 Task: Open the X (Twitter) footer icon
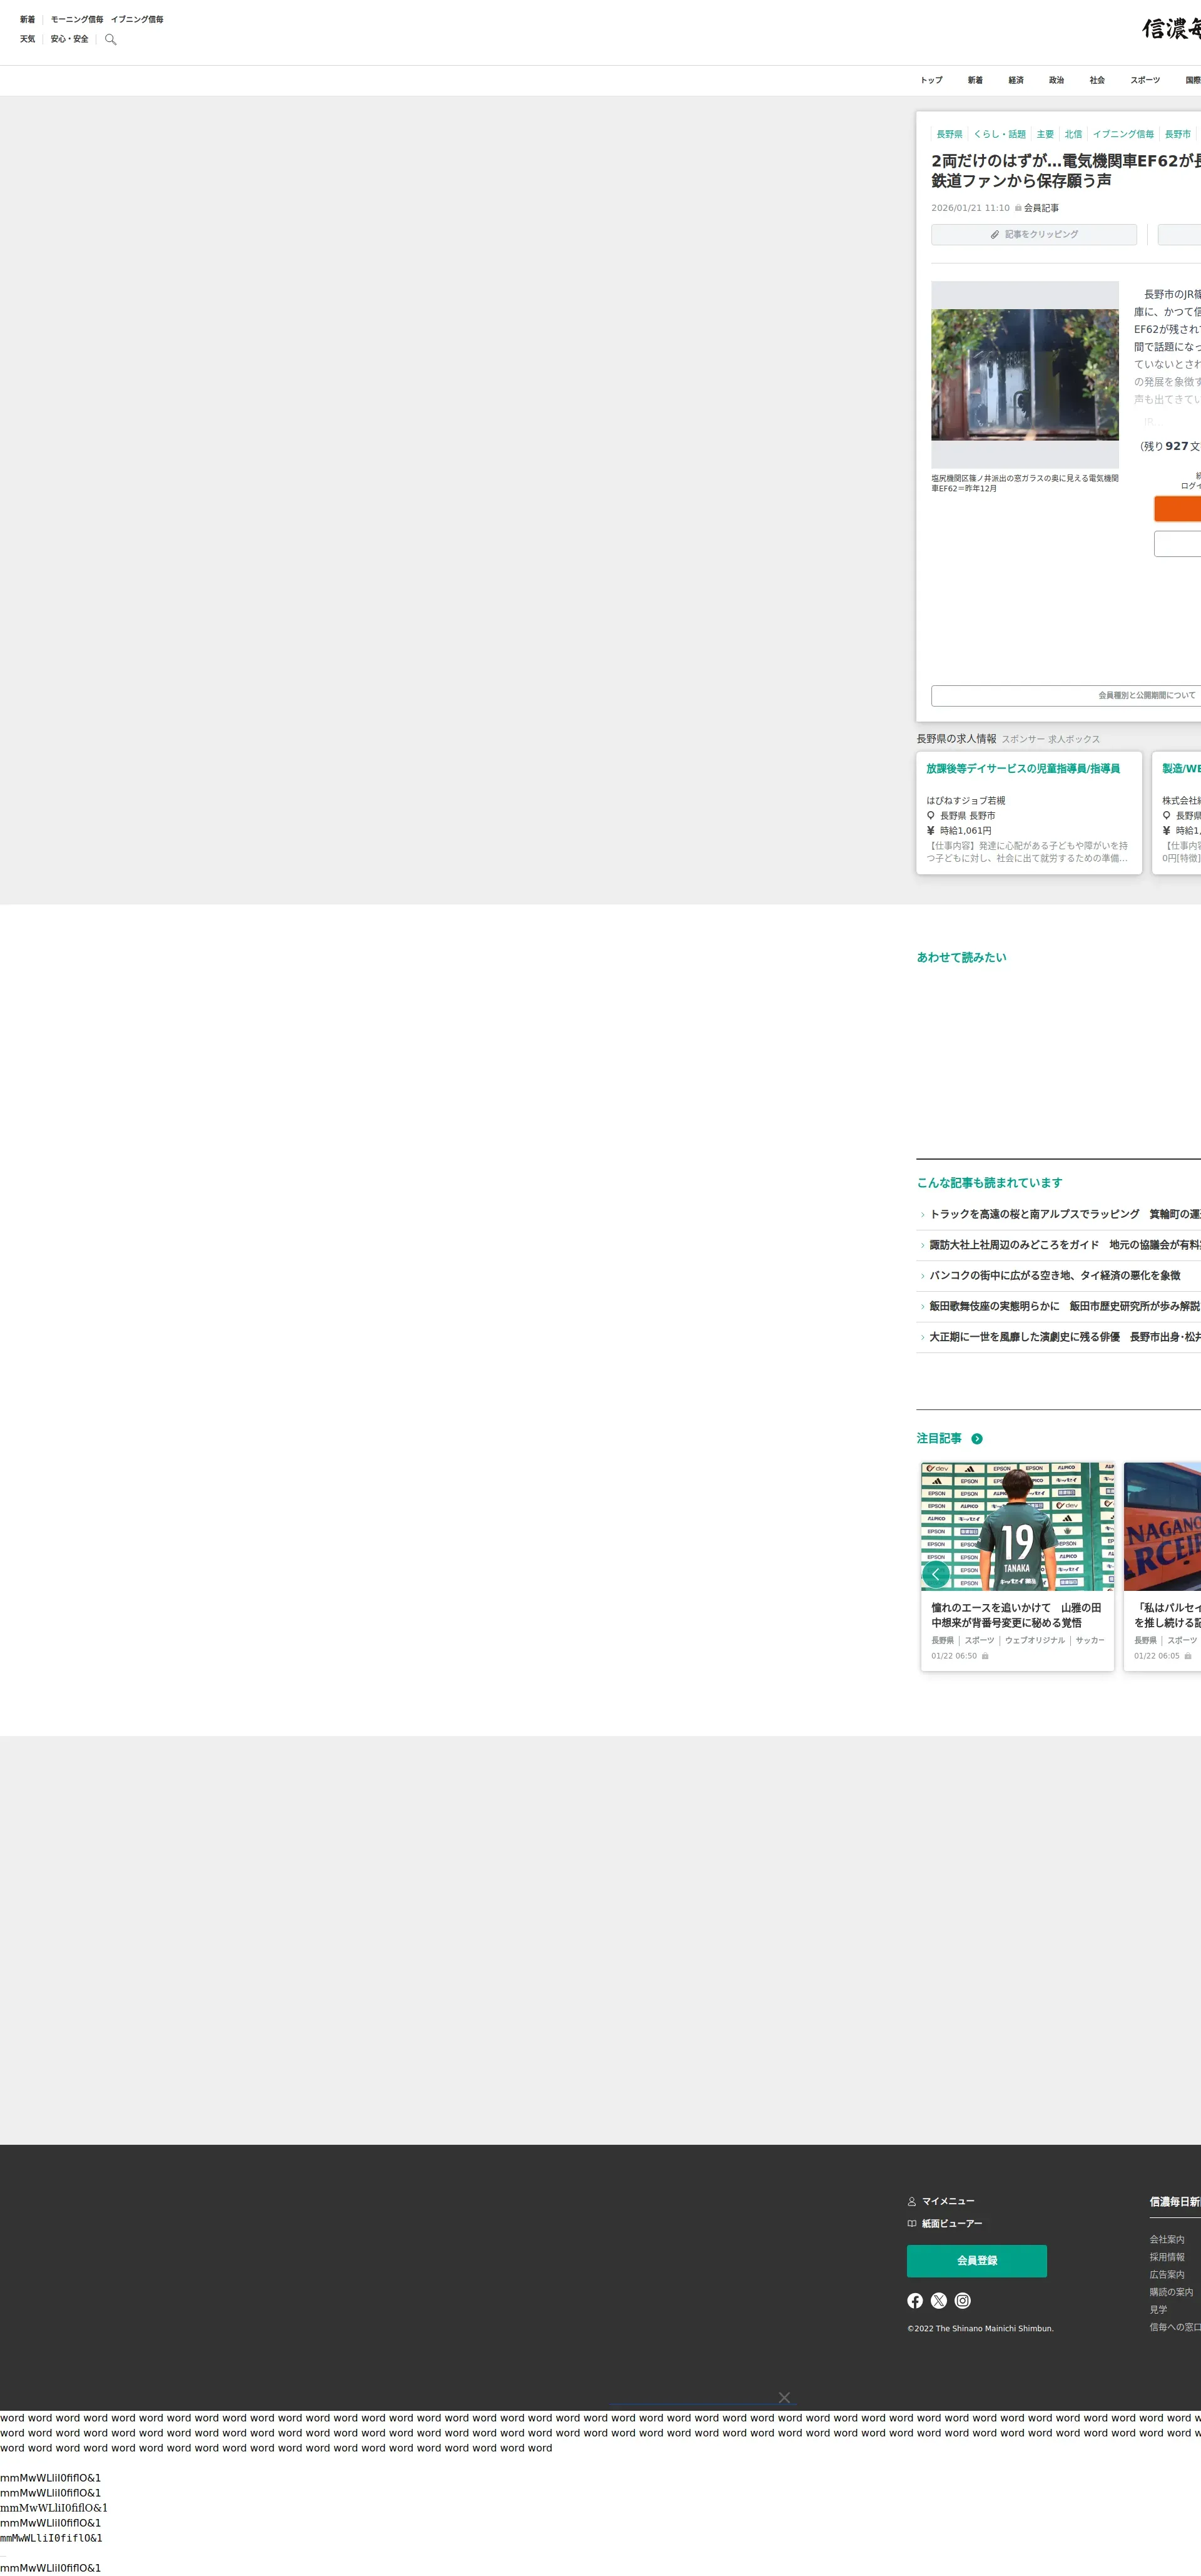pyautogui.click(x=938, y=2300)
